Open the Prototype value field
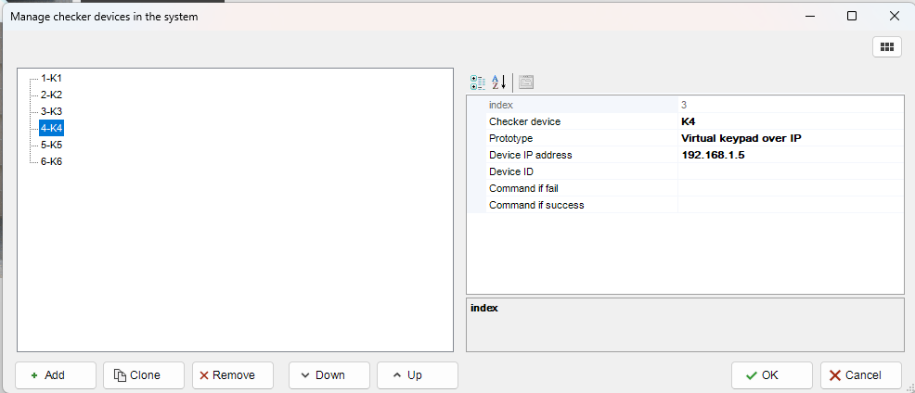Screen dimensions: 915x393 [x=789, y=138]
